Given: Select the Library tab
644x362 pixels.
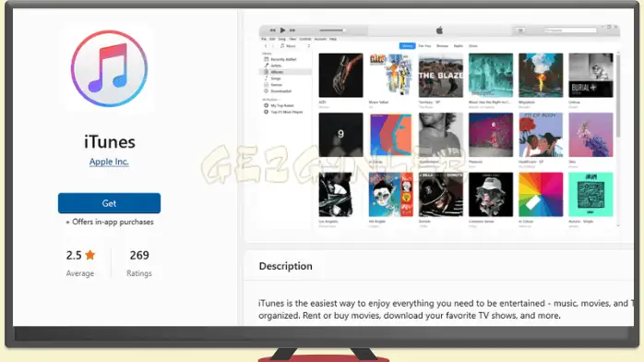Looking at the screenshot, I should coord(408,46).
